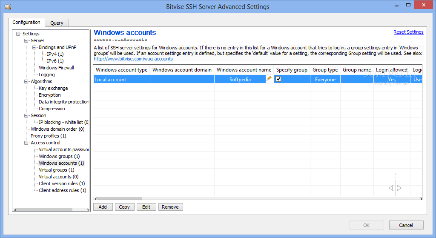This screenshot has height=238, width=436.
Task: Click the Edit button
Action: (x=146, y=207)
